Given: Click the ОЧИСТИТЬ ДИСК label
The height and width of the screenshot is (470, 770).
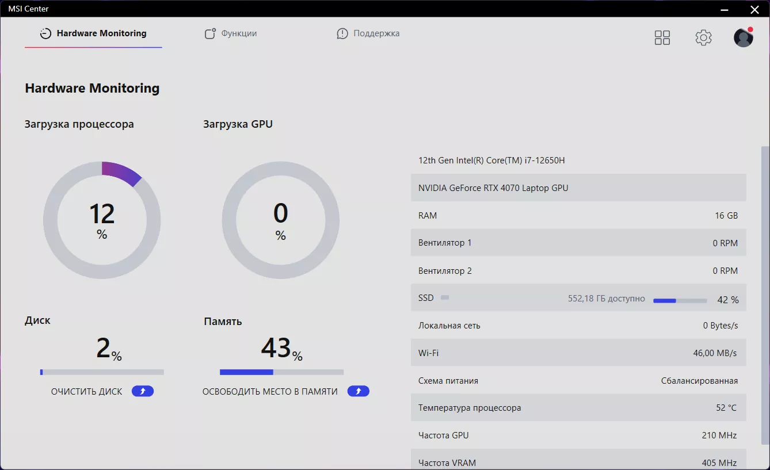Looking at the screenshot, I should coord(87,391).
